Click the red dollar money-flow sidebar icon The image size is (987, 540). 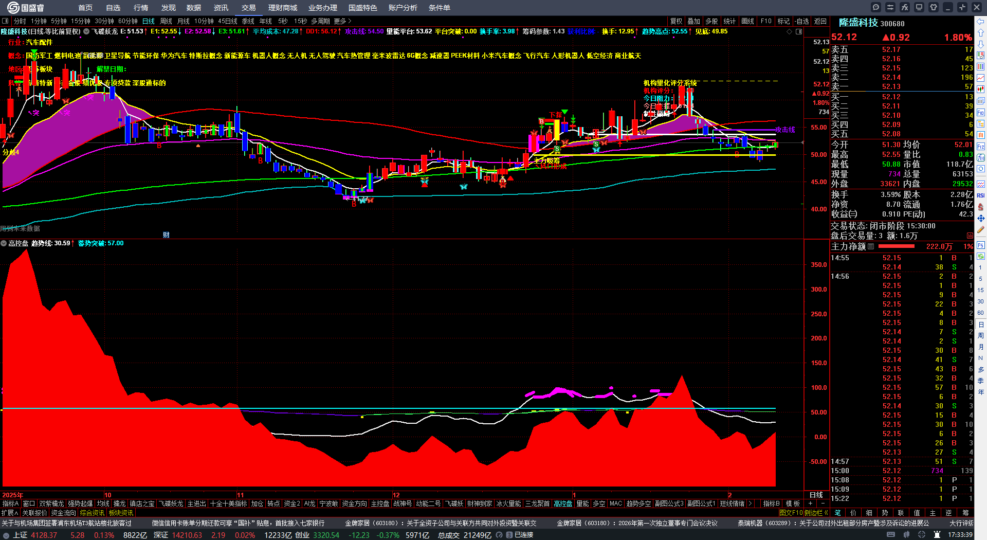tap(981, 207)
